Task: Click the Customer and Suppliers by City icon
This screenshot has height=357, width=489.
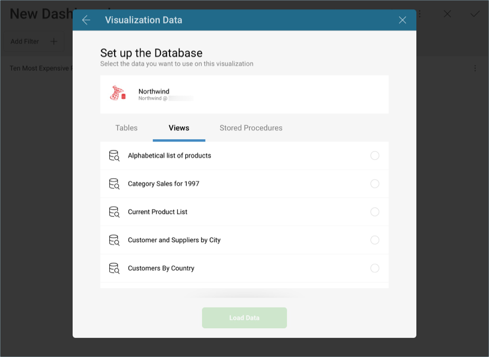Action: click(114, 240)
